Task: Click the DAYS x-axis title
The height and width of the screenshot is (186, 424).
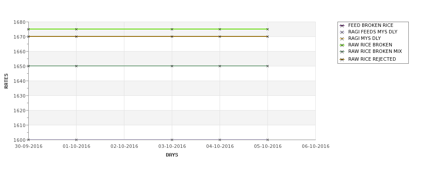Action: tap(172, 155)
